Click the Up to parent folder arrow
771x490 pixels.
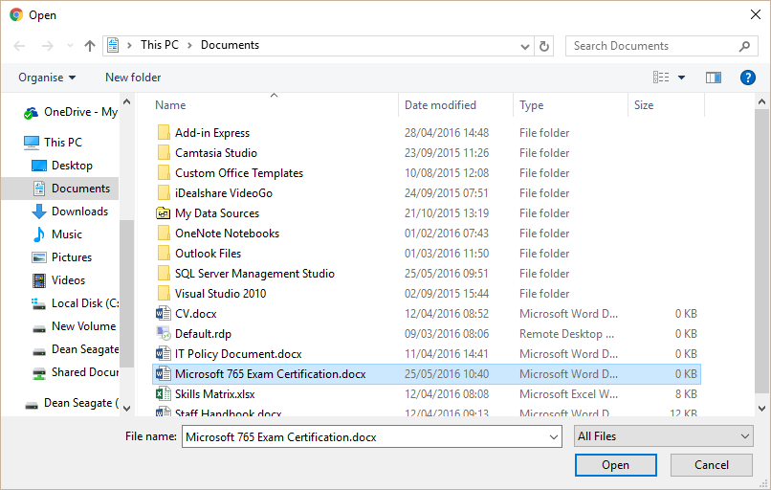click(90, 46)
